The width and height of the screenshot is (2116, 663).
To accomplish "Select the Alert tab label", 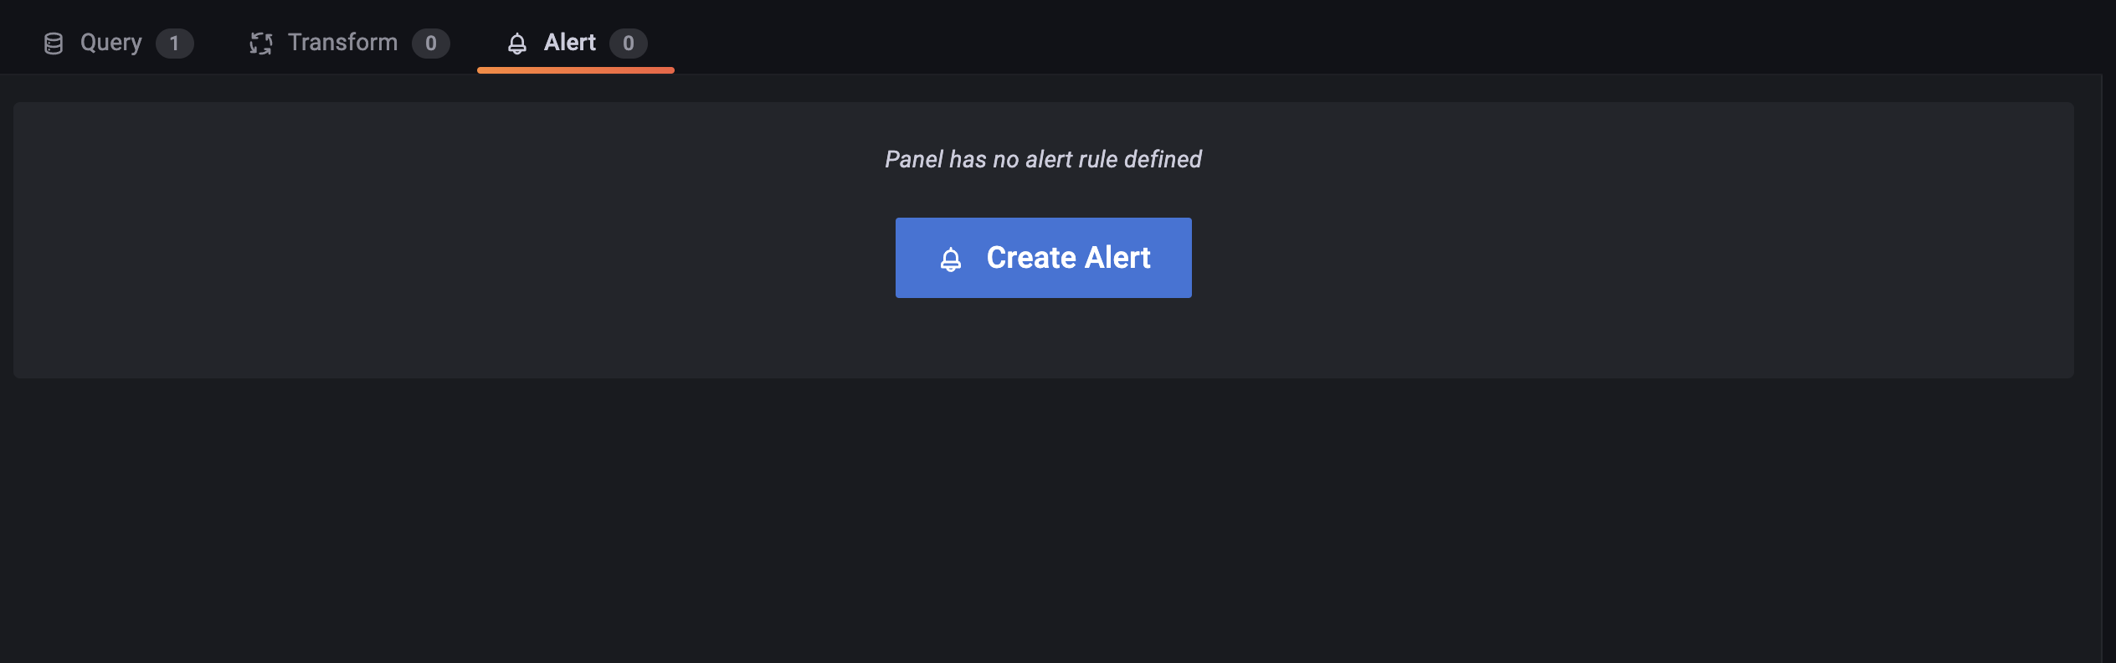I will click(x=570, y=43).
